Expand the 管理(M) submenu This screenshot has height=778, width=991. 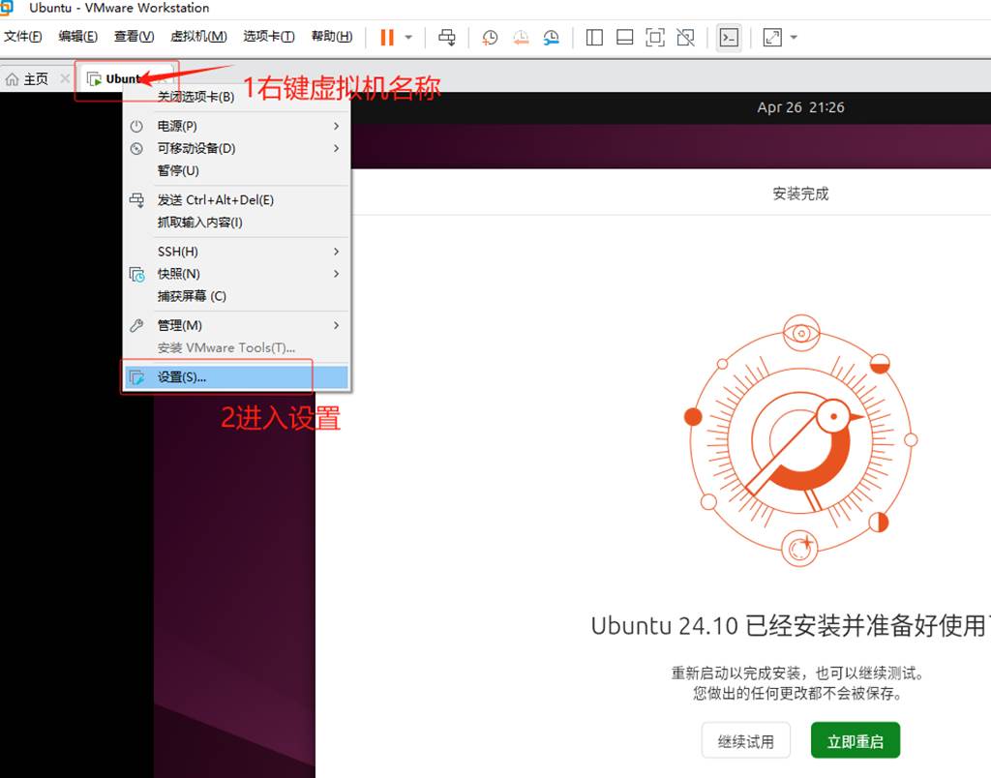[x=236, y=325]
